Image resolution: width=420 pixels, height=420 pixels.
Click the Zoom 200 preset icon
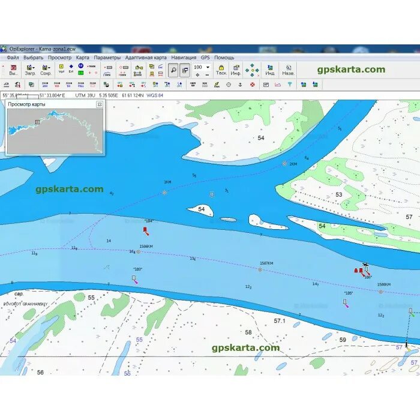45,85
